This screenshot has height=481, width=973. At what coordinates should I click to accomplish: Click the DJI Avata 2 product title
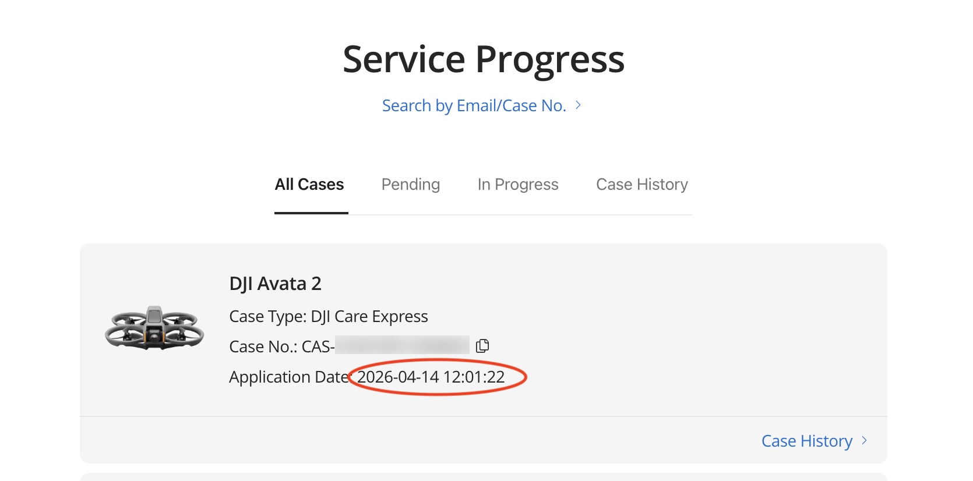coord(275,284)
